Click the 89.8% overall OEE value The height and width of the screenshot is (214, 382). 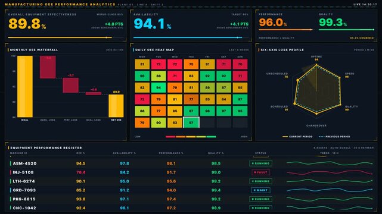[x=27, y=24]
